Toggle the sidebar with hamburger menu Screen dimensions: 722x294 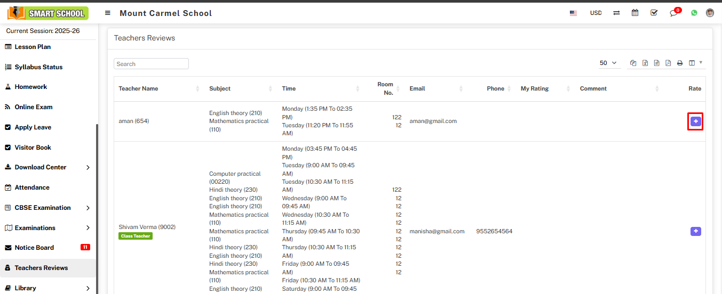point(108,13)
